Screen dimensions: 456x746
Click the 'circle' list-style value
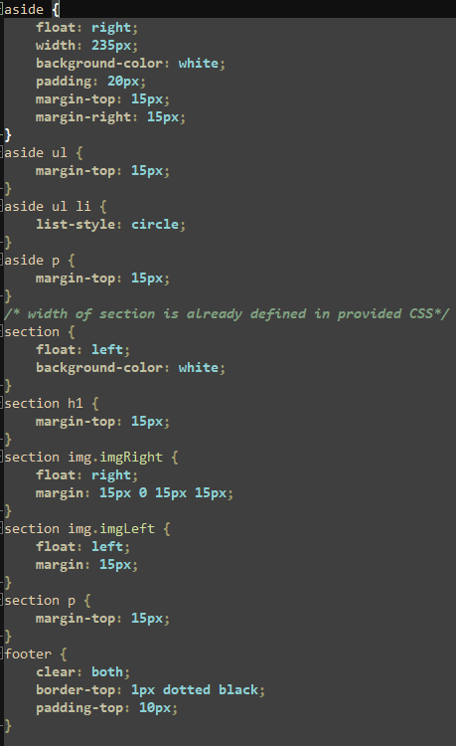[155, 224]
